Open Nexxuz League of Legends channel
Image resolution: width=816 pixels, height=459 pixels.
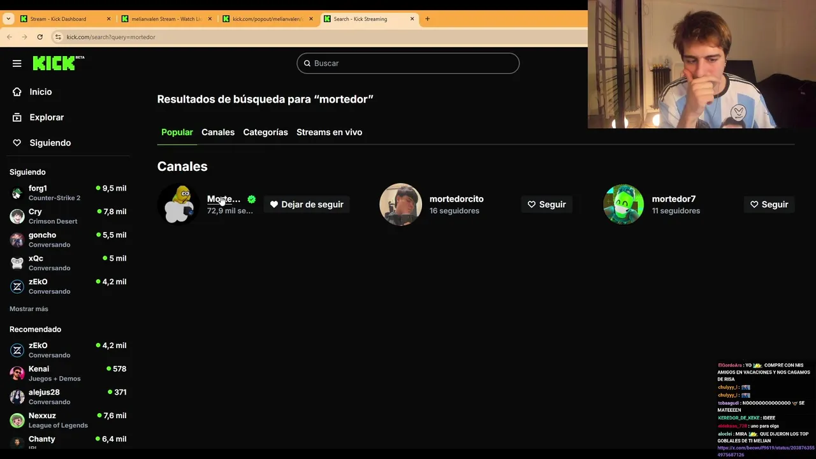tap(68, 420)
